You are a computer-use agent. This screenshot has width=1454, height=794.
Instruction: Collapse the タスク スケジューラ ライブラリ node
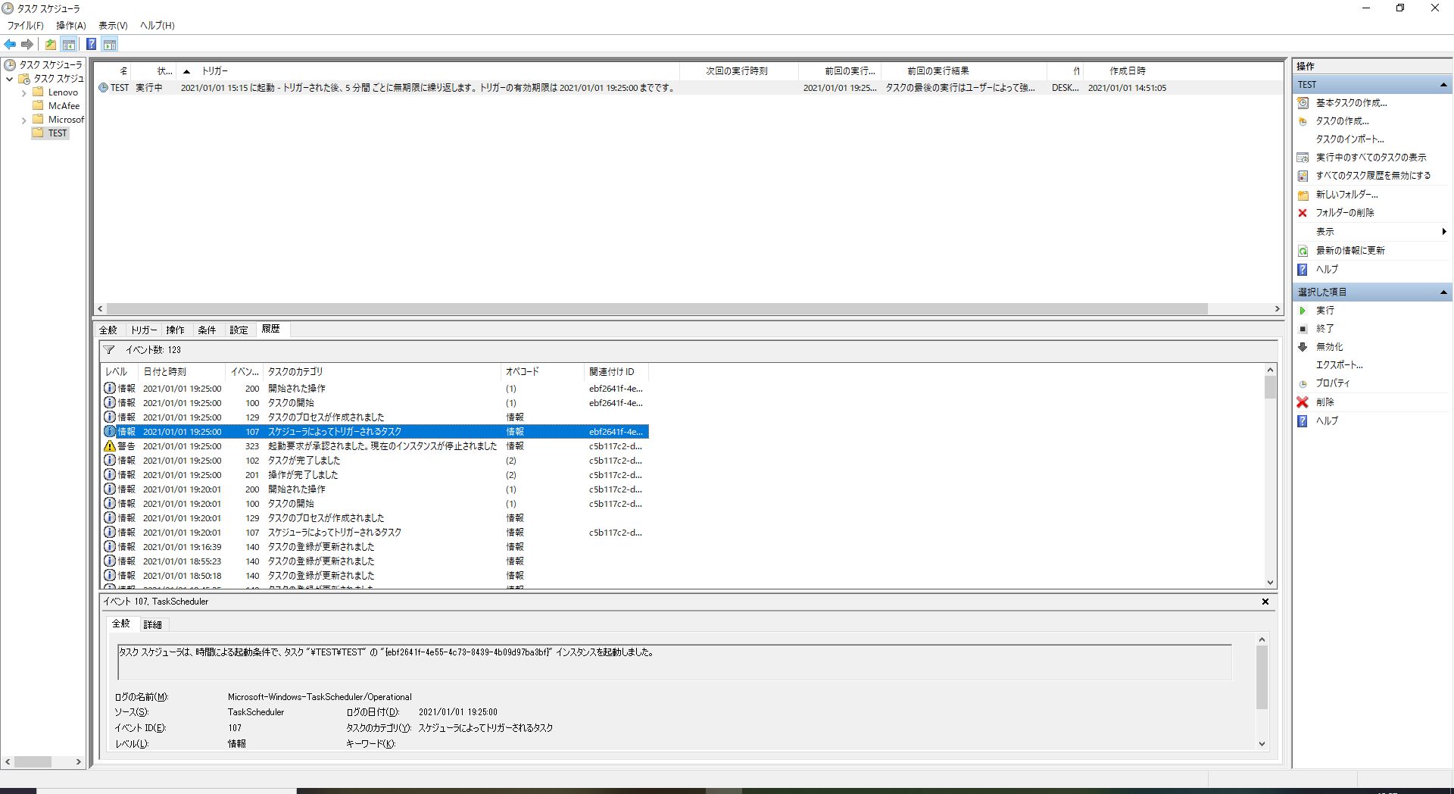9,79
